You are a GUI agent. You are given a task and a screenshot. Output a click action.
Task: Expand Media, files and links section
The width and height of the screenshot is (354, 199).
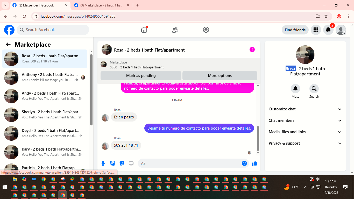click(305, 132)
